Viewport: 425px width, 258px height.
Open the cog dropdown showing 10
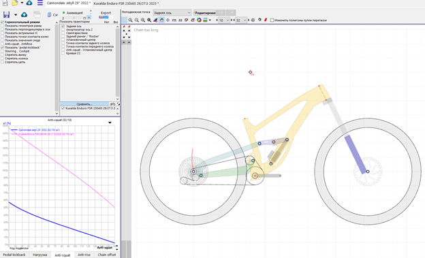point(224,20)
